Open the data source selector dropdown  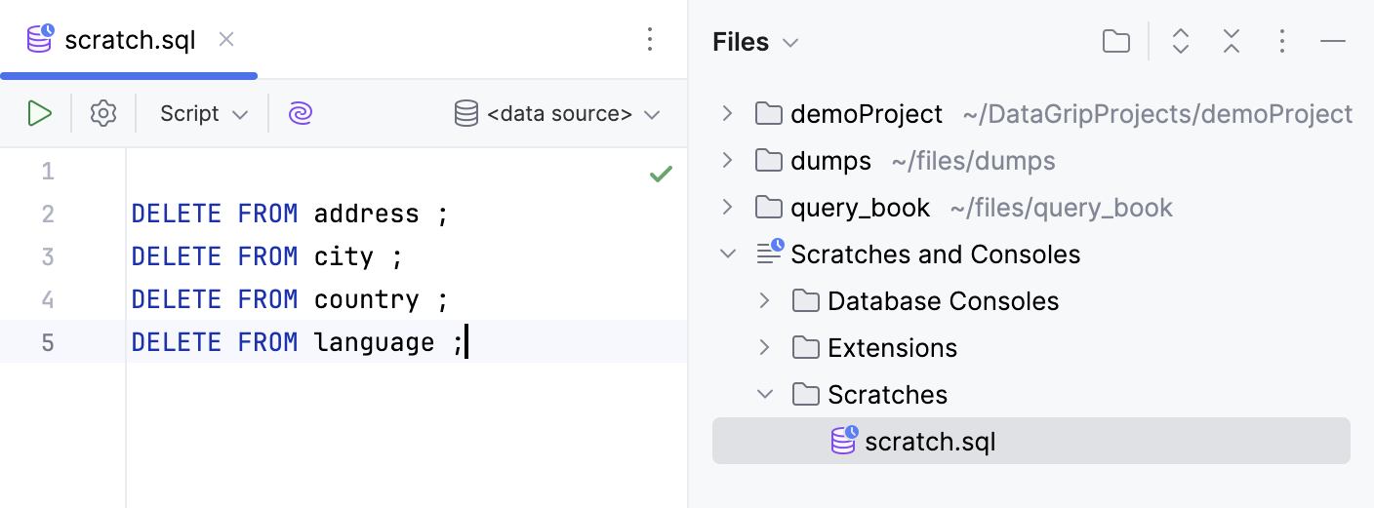(558, 114)
